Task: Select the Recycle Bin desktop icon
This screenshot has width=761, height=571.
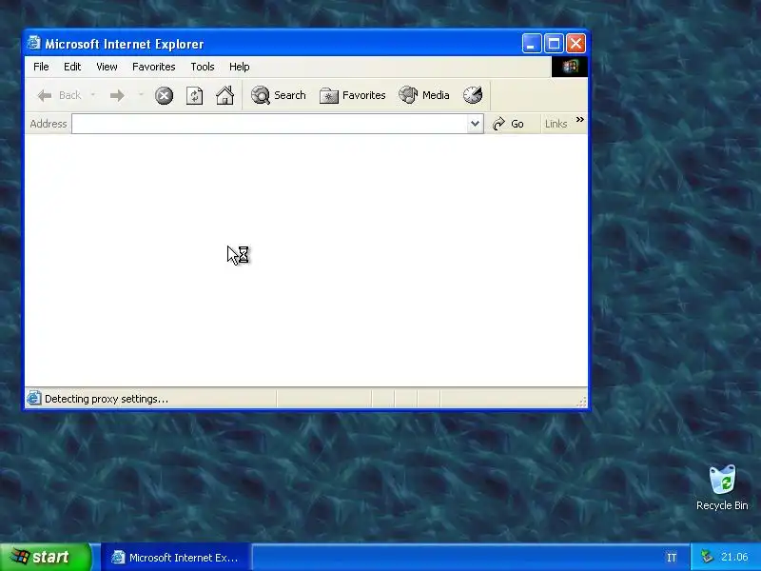Action: [x=722, y=487]
